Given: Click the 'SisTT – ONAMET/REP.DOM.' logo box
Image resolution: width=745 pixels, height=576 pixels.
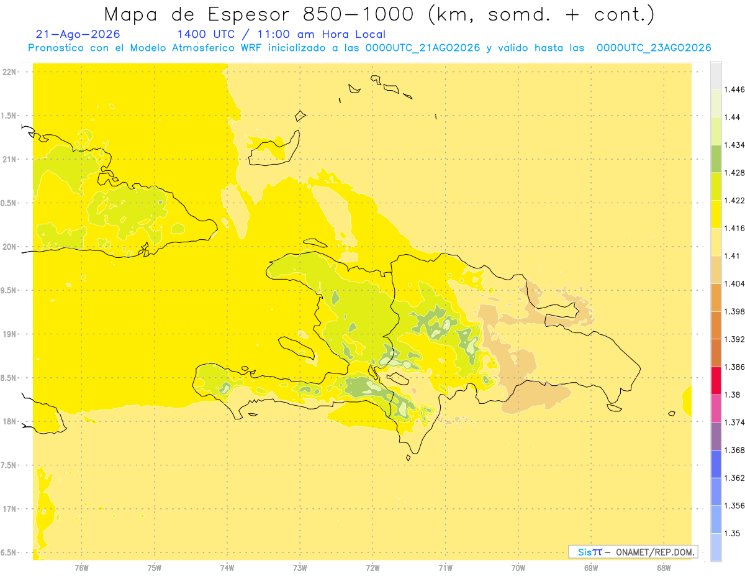Looking at the screenshot, I should (633, 552).
